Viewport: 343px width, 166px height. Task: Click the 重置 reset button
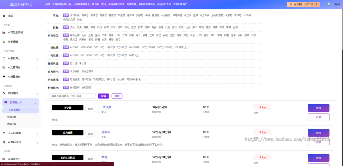pyautogui.click(x=117, y=96)
